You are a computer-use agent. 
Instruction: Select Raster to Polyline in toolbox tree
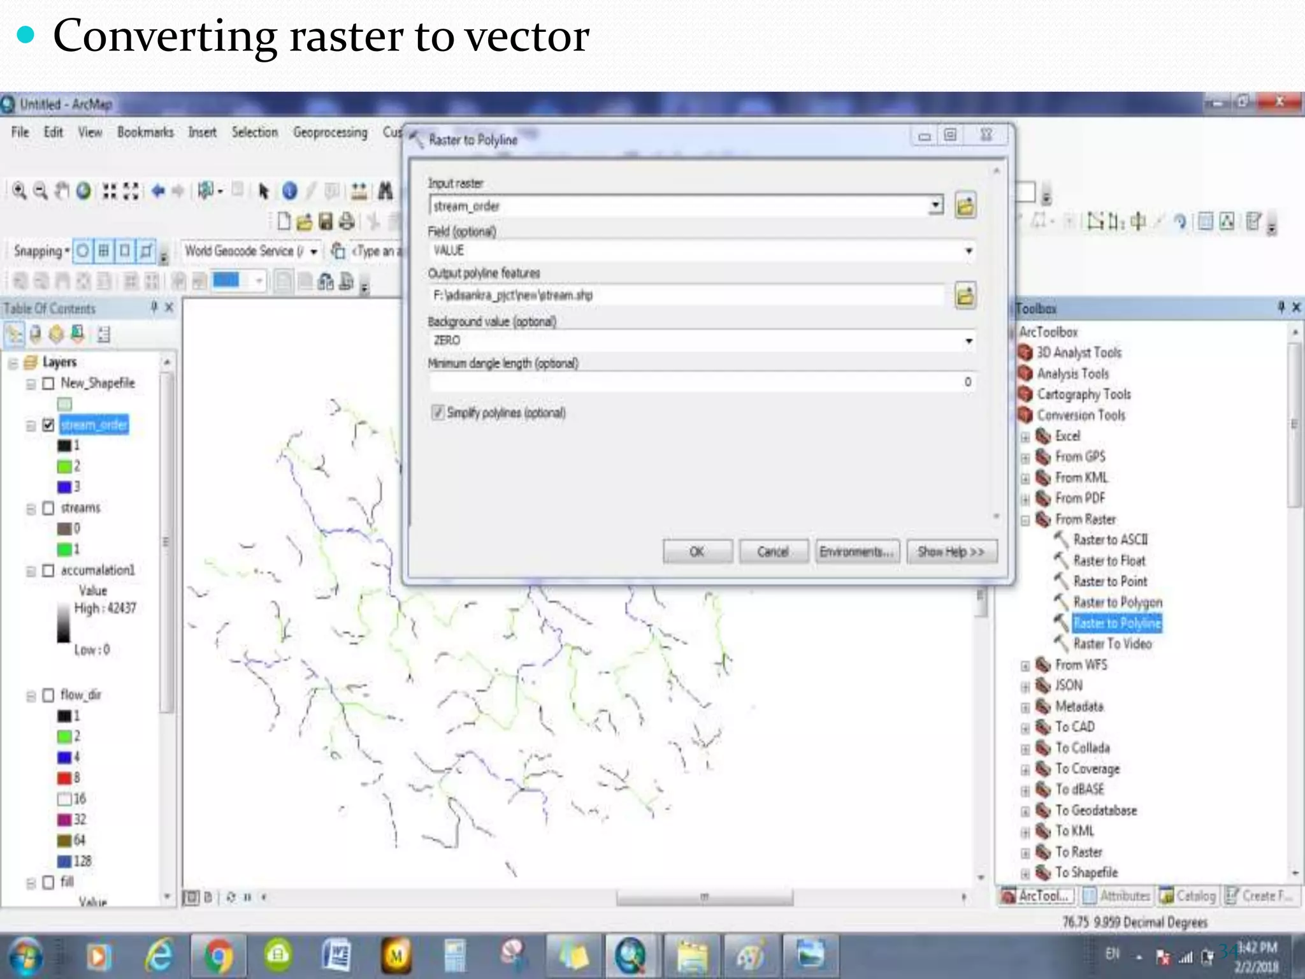pyautogui.click(x=1117, y=623)
